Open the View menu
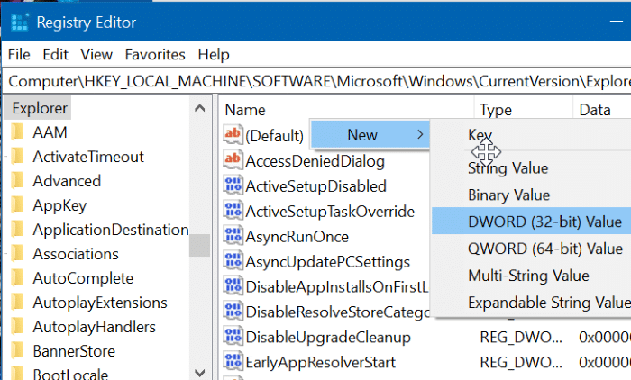Image resolution: width=631 pixels, height=380 pixels. click(x=96, y=54)
